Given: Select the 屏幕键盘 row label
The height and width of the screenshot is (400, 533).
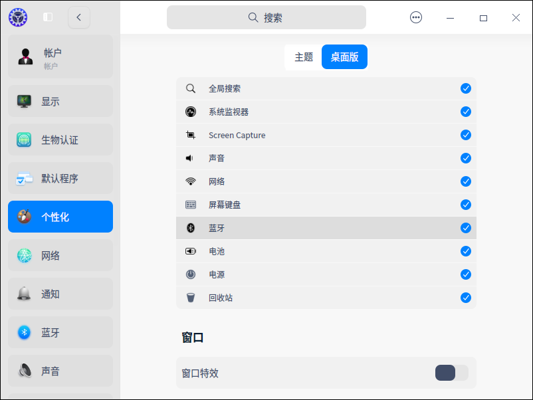Looking at the screenshot, I should (x=225, y=205).
